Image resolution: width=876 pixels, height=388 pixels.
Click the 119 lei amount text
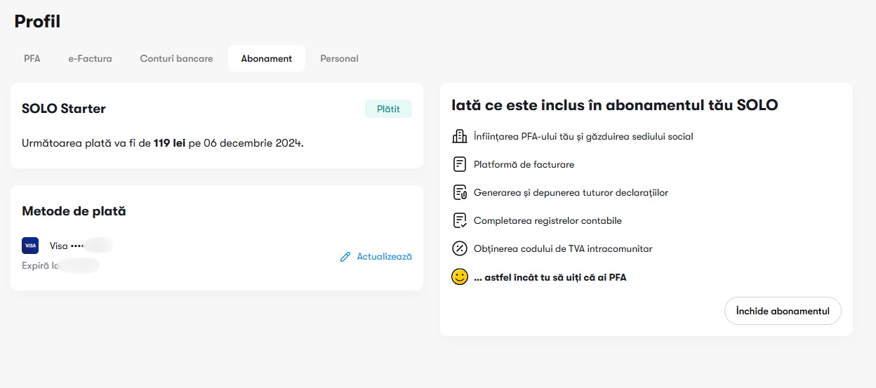coord(170,143)
